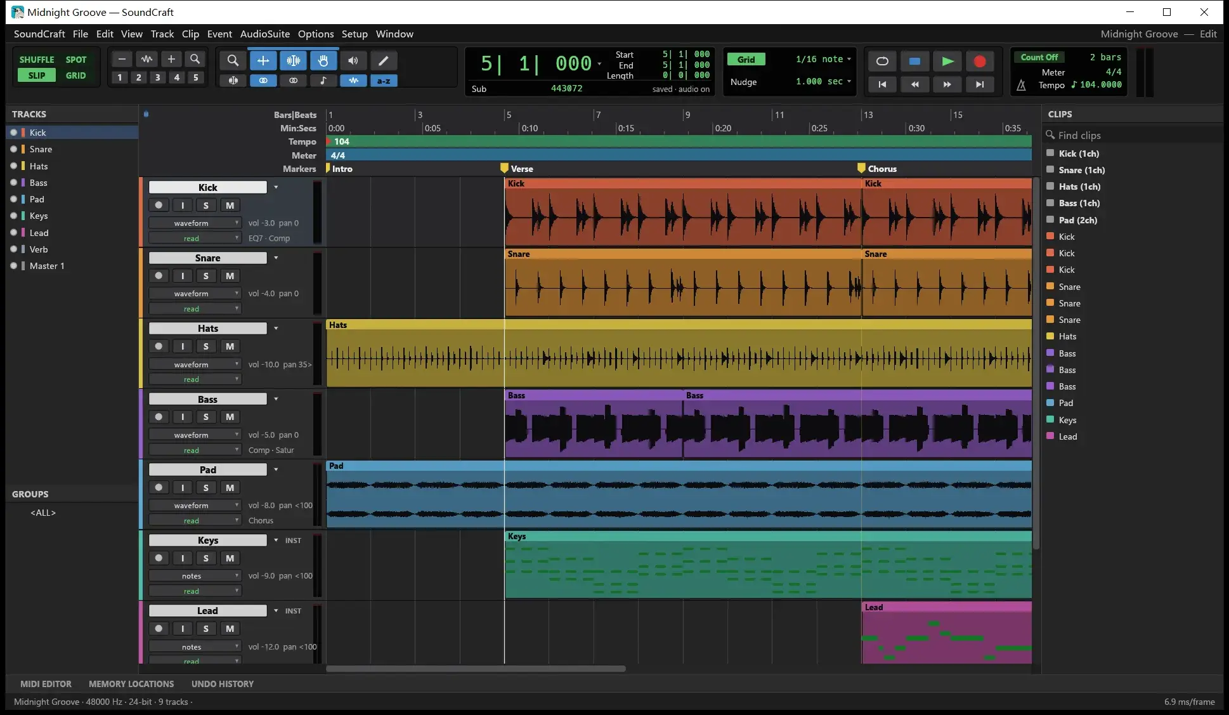
Task: Select the Zoomer magnifier tool
Action: (x=233, y=61)
